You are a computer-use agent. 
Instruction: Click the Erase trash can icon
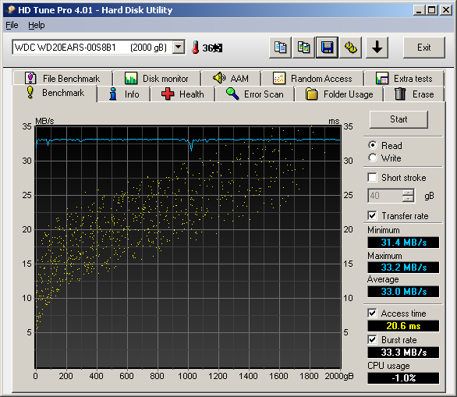400,94
